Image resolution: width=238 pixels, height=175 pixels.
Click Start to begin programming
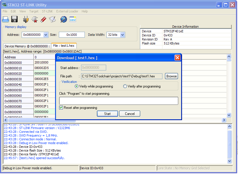107,113
